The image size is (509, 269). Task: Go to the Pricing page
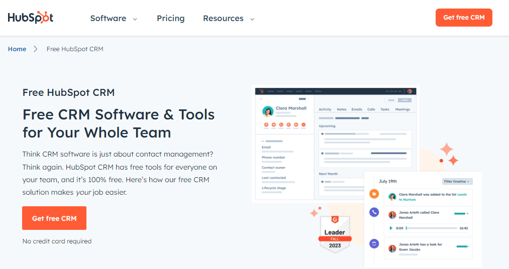click(x=171, y=19)
